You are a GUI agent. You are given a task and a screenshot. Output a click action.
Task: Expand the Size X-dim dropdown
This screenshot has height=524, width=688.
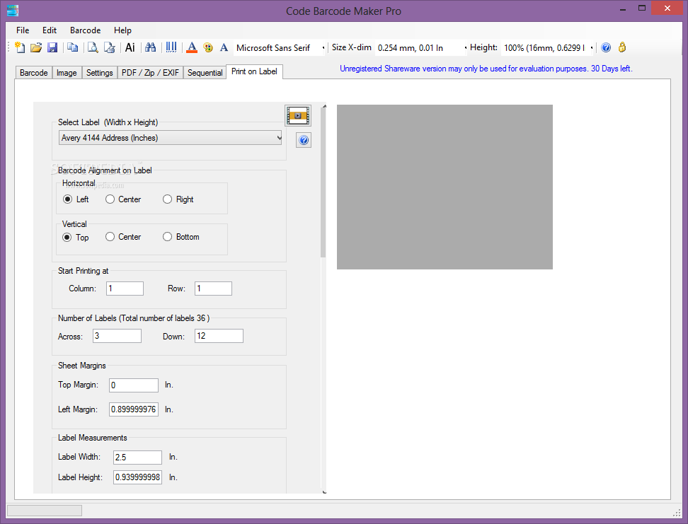(x=465, y=48)
